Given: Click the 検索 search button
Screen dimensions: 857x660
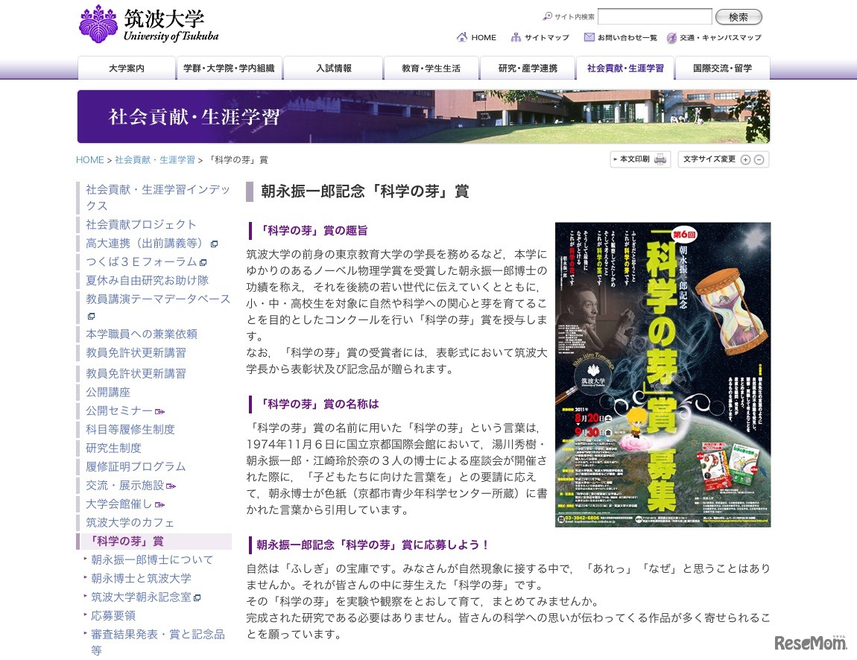Looking at the screenshot, I should tap(738, 16).
